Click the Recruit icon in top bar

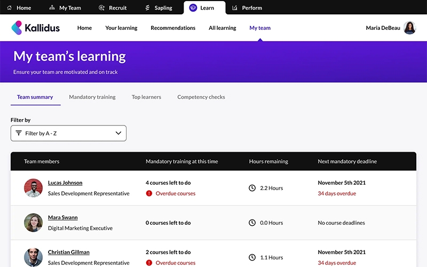(x=102, y=8)
